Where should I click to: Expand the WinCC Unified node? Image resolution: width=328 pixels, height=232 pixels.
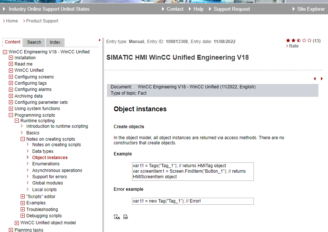11,70
